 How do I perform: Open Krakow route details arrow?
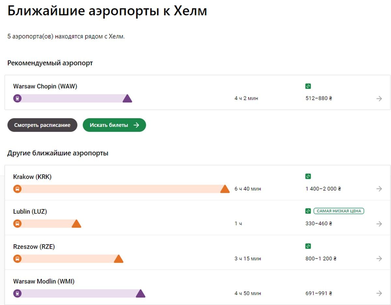coord(379,189)
